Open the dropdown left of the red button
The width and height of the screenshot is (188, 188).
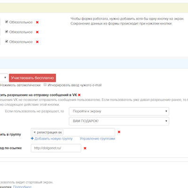(4, 78)
